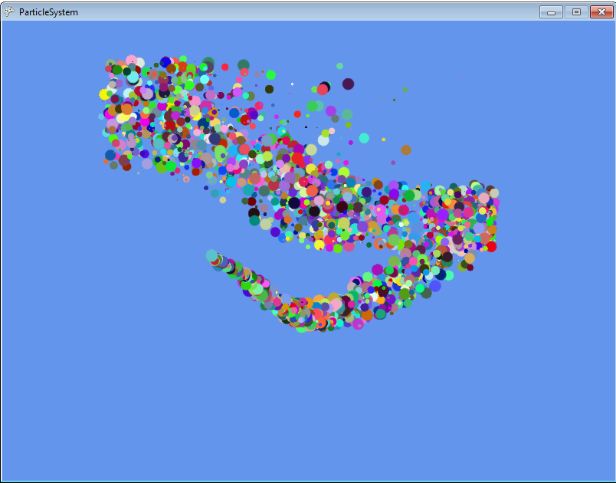616x483 pixels.
Task: Click the empty blue area below the particles
Action: (306, 406)
